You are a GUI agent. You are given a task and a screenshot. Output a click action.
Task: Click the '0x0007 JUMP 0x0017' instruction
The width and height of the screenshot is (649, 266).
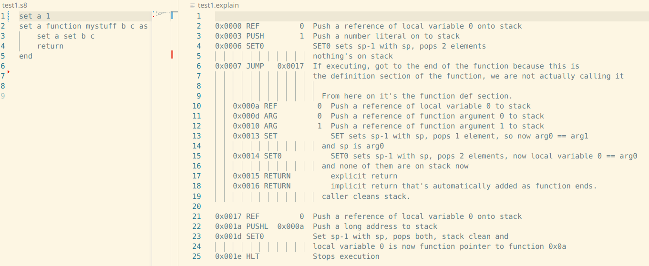pos(259,66)
